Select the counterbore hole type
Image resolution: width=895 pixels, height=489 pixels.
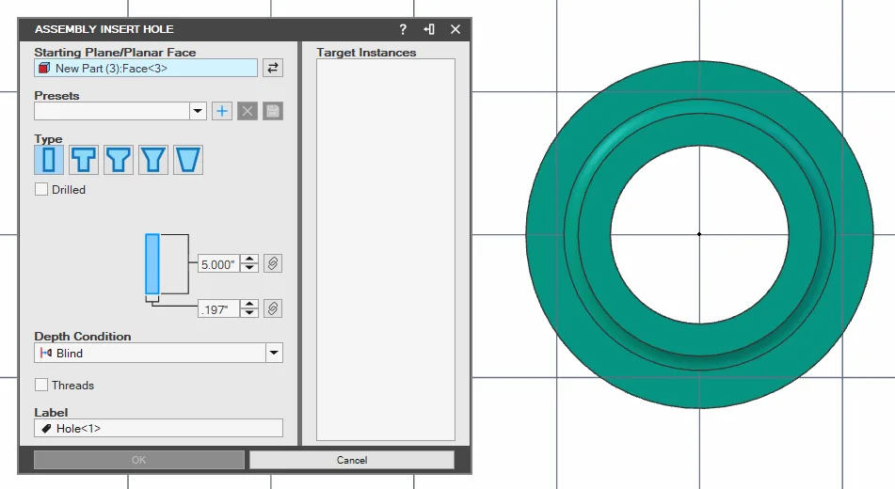84,160
